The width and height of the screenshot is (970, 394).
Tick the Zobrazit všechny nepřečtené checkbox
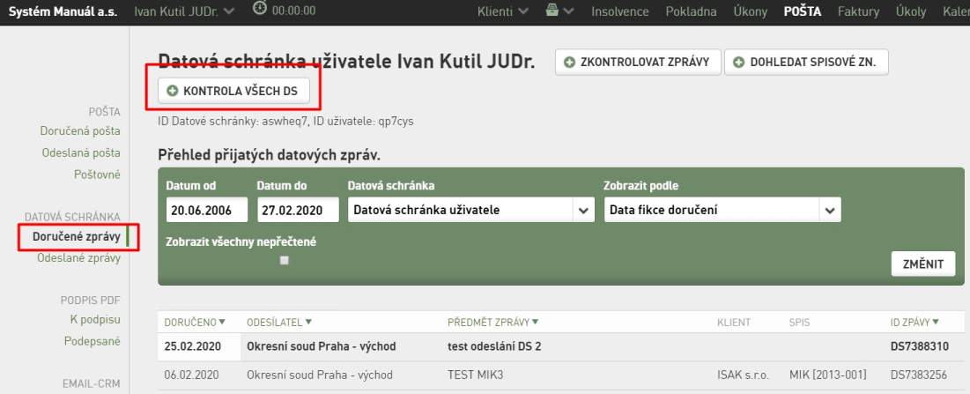pos(285,261)
